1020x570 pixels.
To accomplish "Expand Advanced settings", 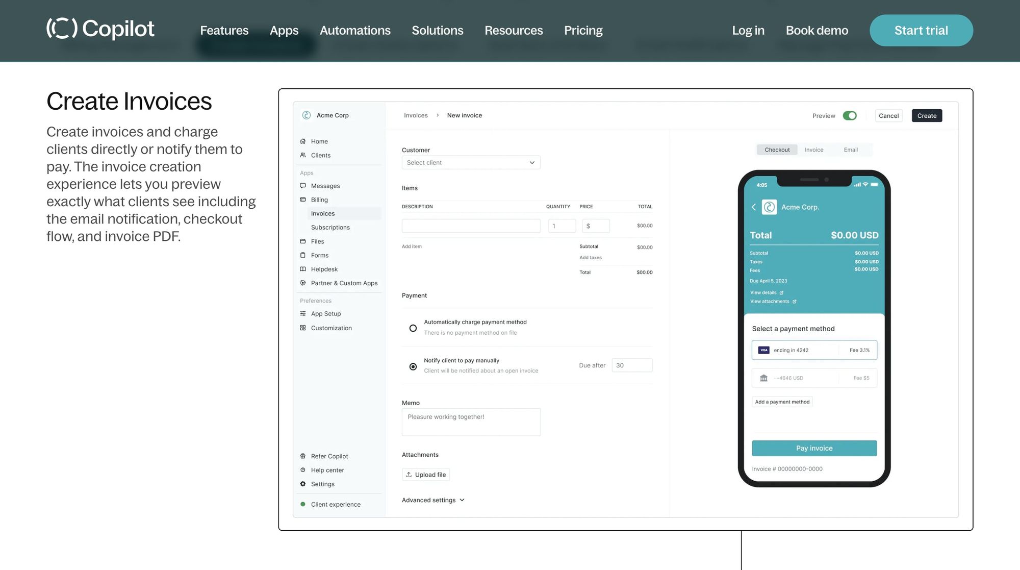I will pyautogui.click(x=432, y=500).
